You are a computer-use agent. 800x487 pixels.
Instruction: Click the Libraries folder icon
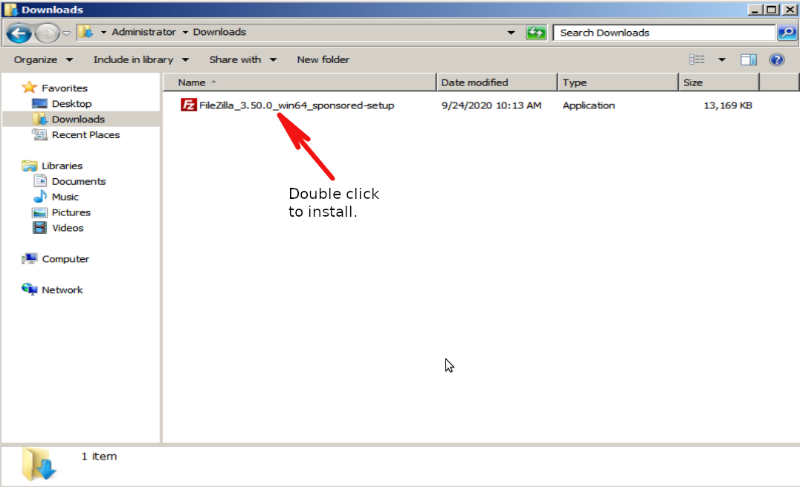pyautogui.click(x=30, y=166)
